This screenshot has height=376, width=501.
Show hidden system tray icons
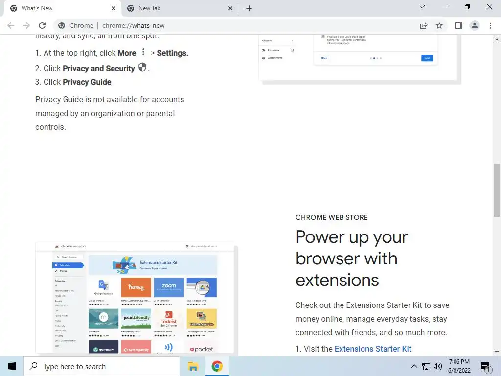(x=414, y=366)
